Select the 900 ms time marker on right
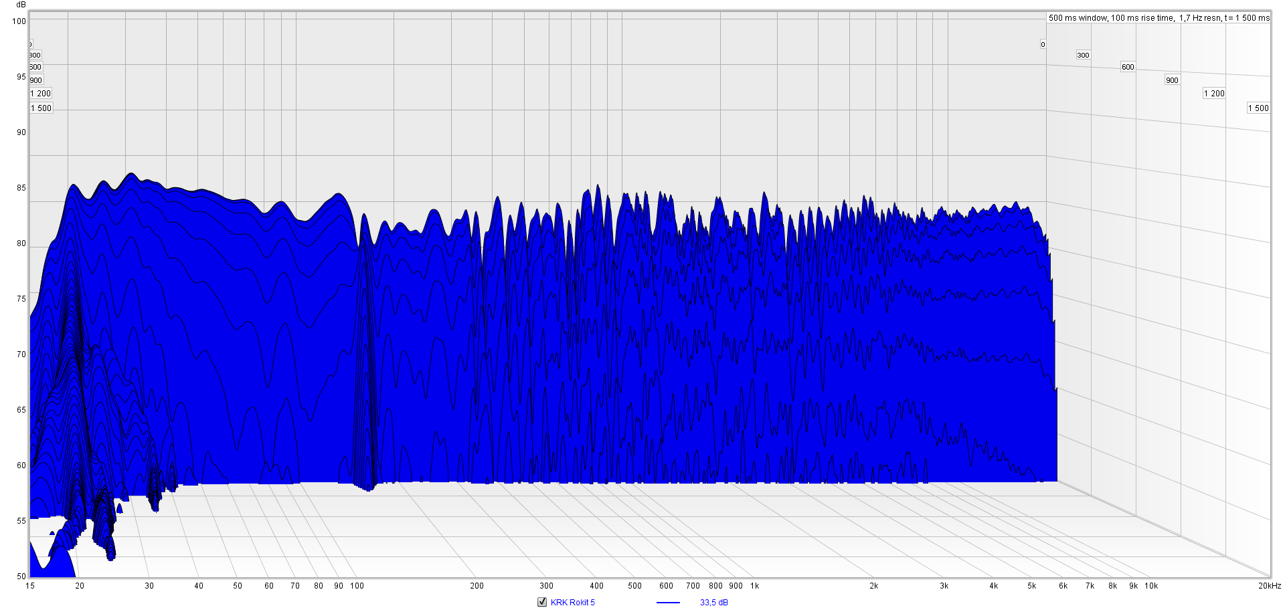The width and height of the screenshot is (1285, 612). point(1172,80)
